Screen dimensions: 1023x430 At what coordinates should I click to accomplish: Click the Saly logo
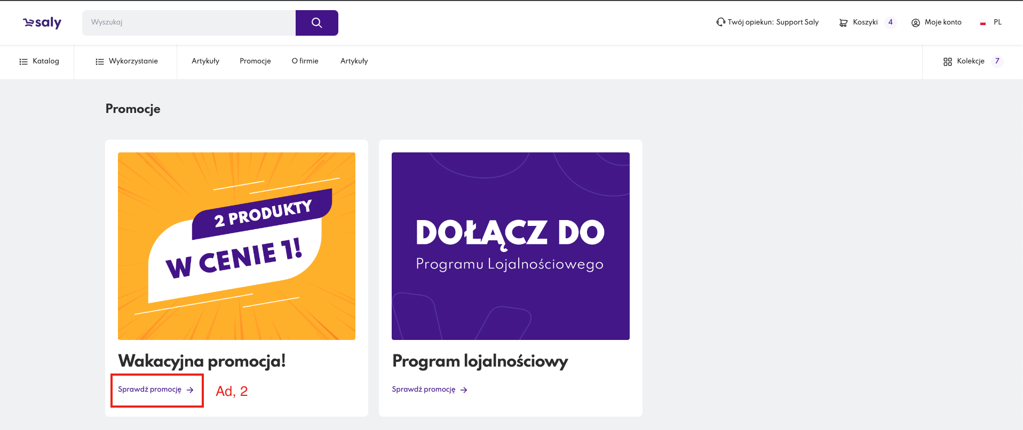(42, 22)
